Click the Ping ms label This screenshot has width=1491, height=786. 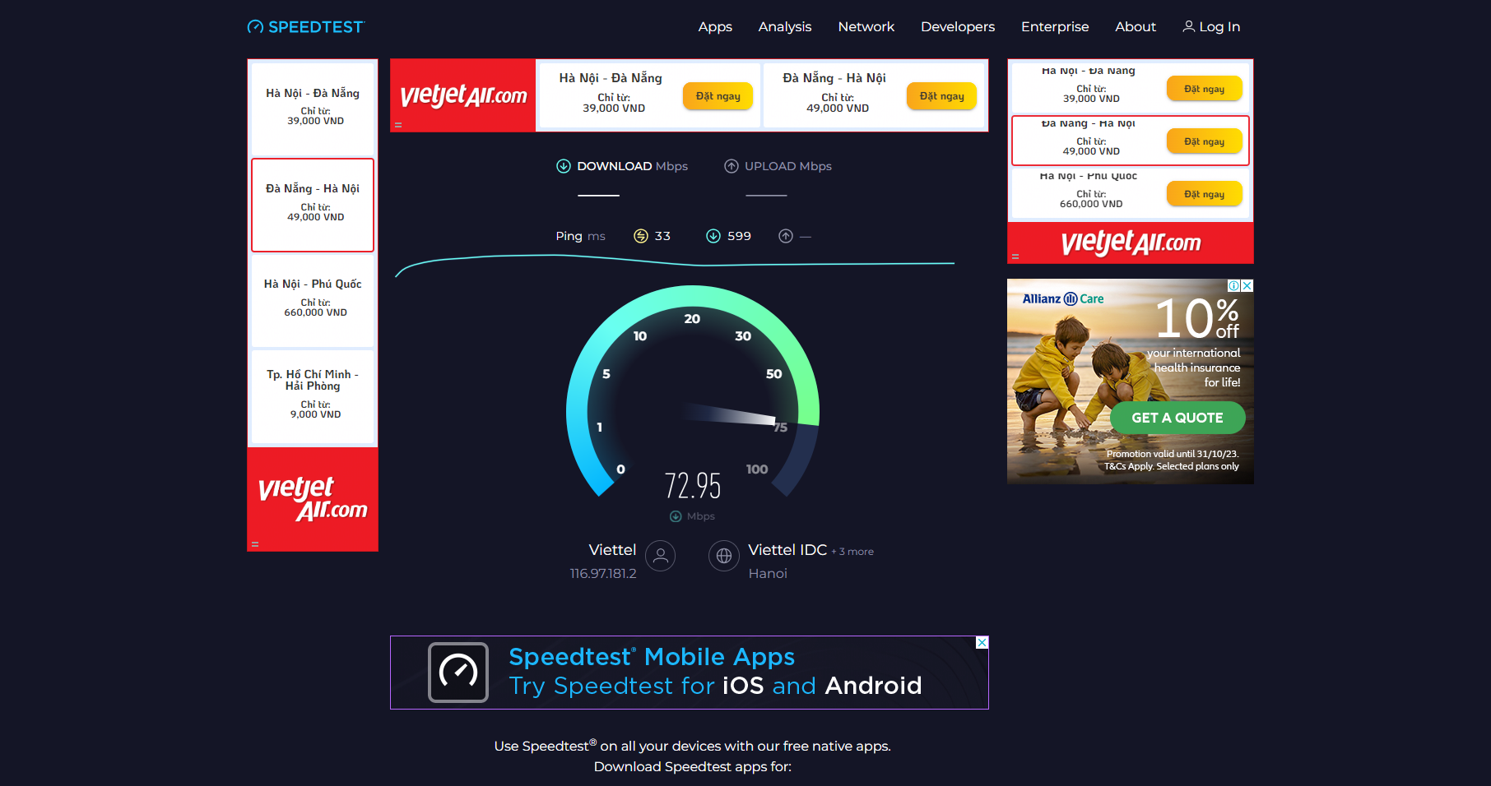point(580,236)
